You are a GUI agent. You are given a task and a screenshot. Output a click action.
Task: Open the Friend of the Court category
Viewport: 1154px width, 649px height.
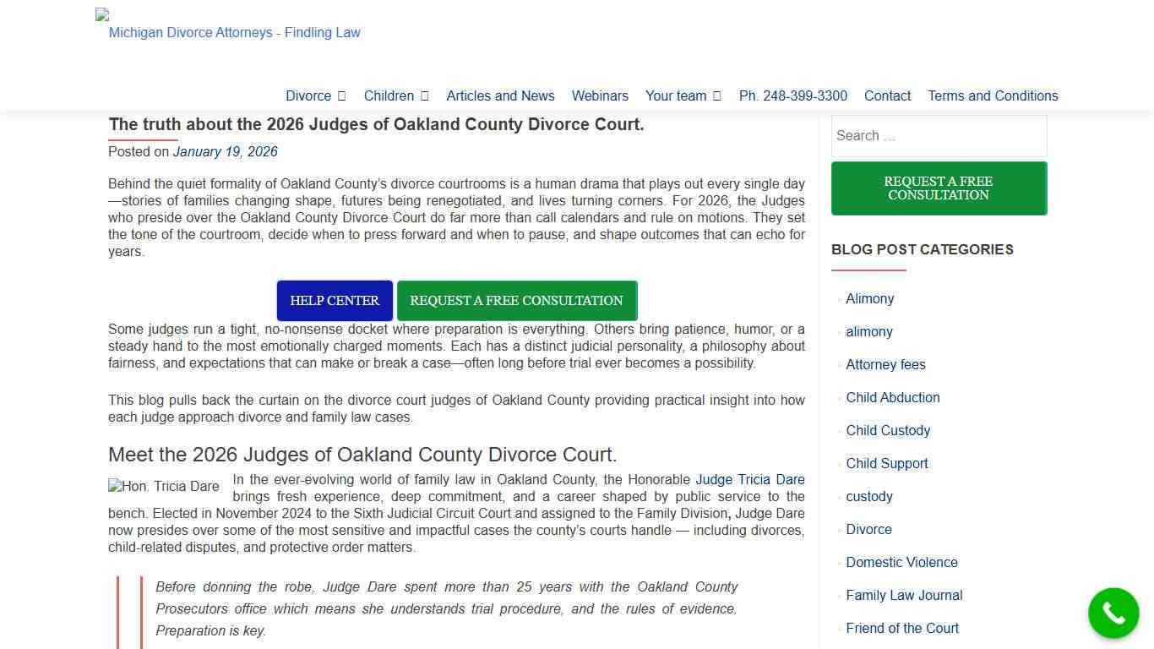[902, 628]
